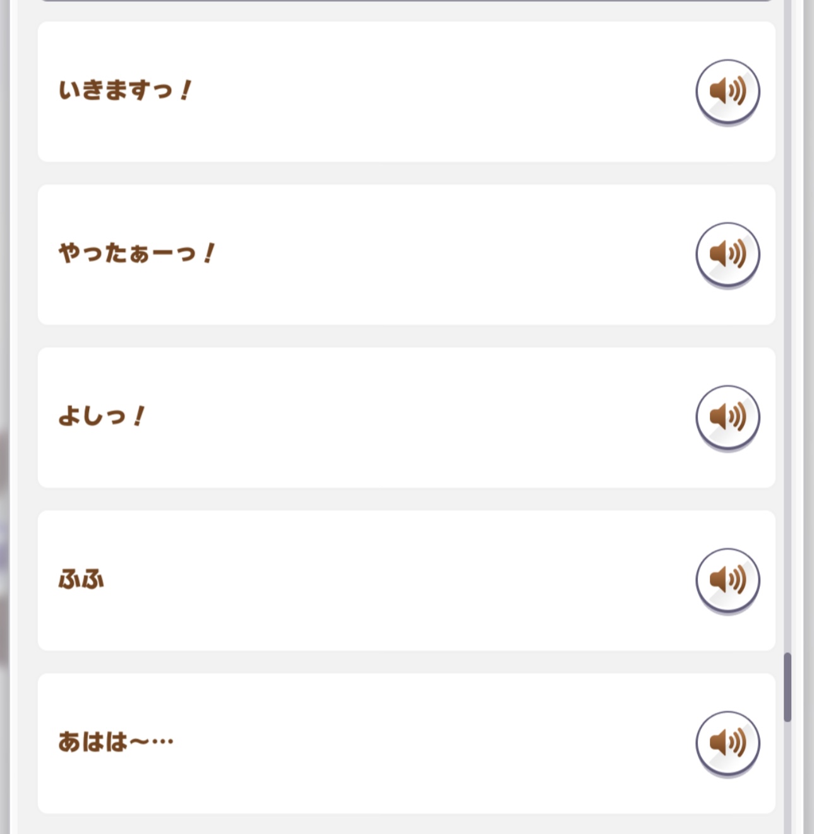This screenshot has width=814, height=834.
Task: Select the よしっ！ voice card background
Action: (407, 417)
